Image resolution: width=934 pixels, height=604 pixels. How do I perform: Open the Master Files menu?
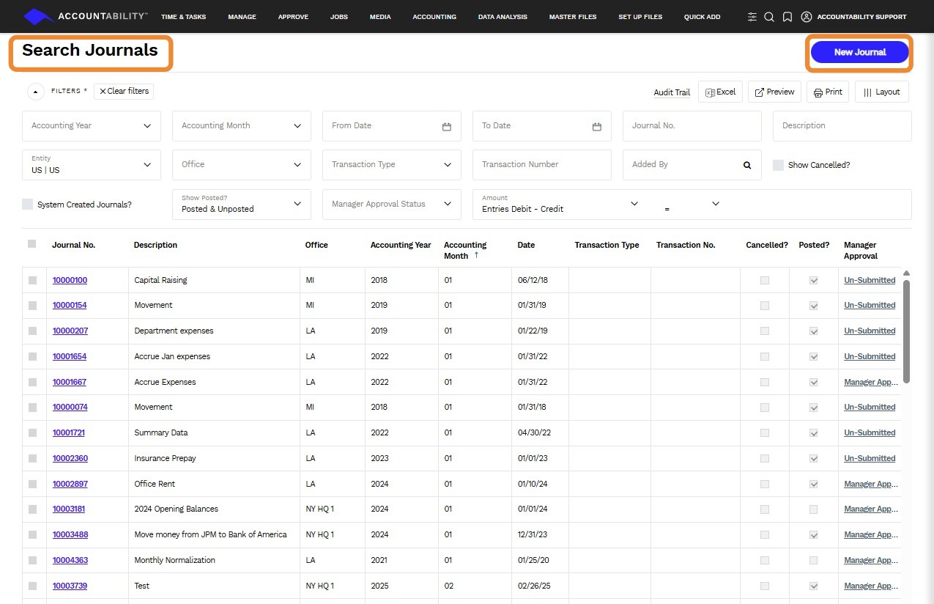[573, 17]
